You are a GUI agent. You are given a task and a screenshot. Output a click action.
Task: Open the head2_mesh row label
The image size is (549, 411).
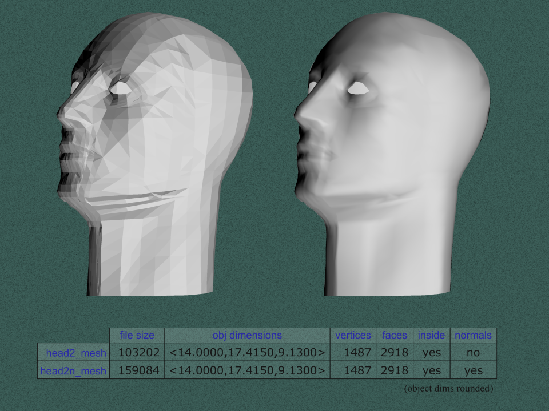pos(73,353)
